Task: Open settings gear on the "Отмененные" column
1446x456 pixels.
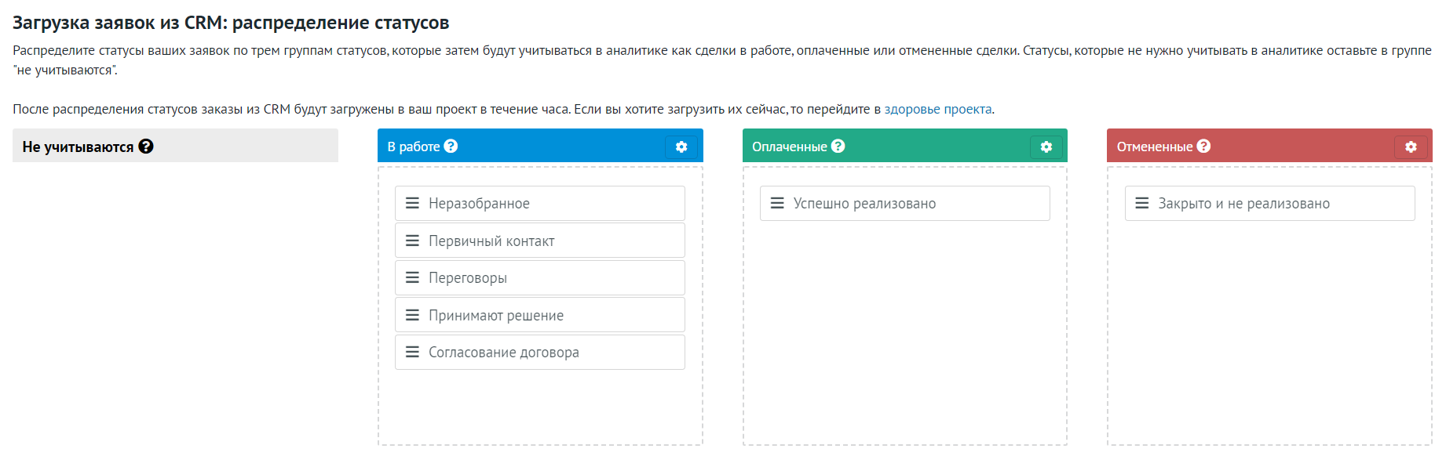Action: click(1412, 147)
